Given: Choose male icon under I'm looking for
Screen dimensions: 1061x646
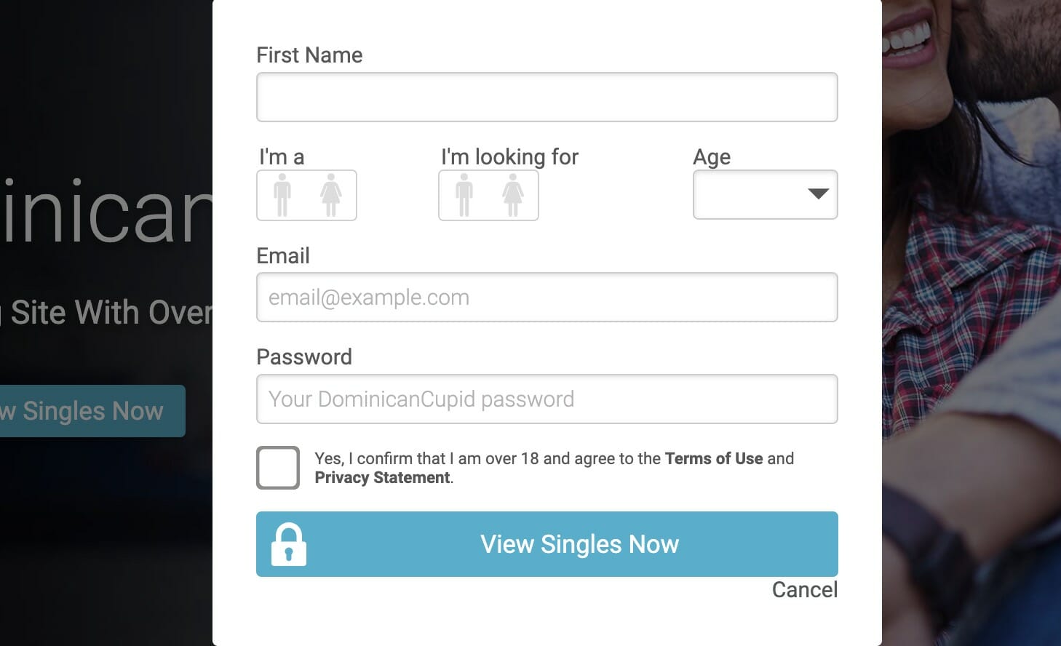Looking at the screenshot, I should (464, 195).
